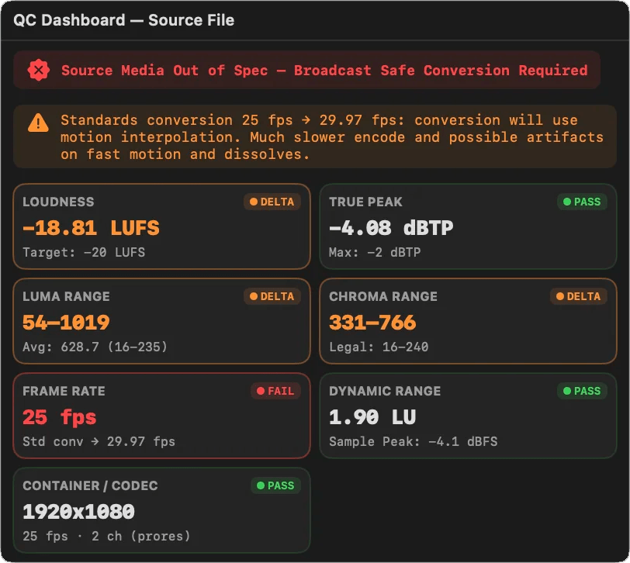Click the '1.90 LU' value
The height and width of the screenshot is (563, 630).
tap(372, 417)
